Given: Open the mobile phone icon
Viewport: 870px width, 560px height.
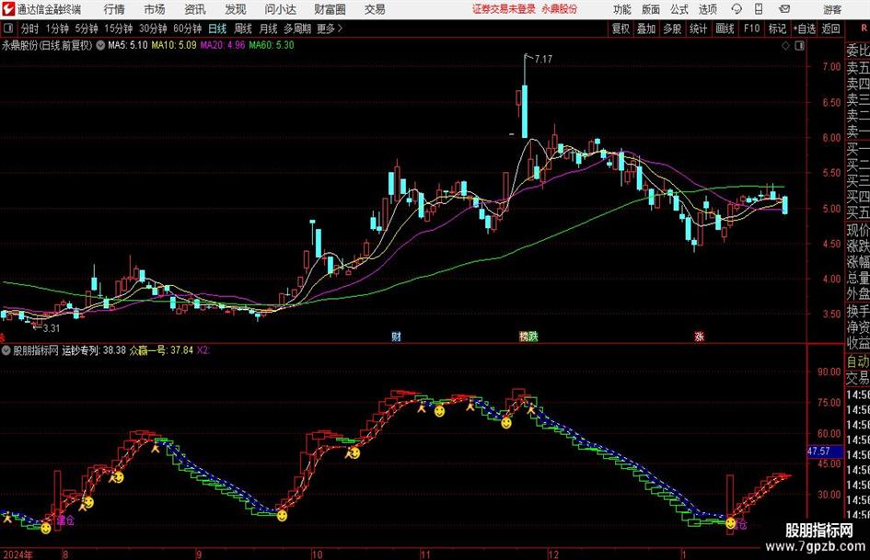Looking at the screenshot, I should click(759, 9).
